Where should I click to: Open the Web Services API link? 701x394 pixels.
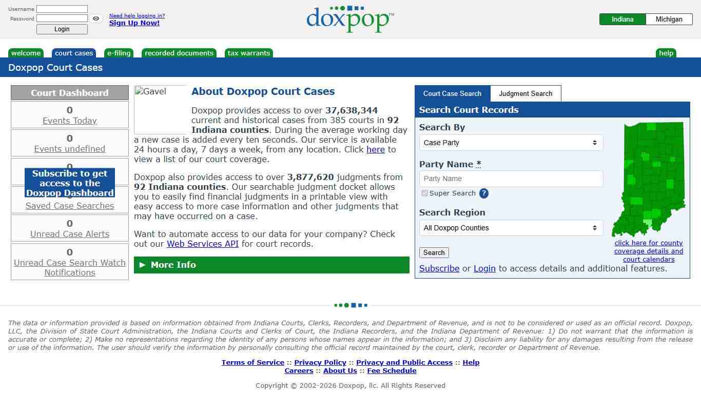202,244
